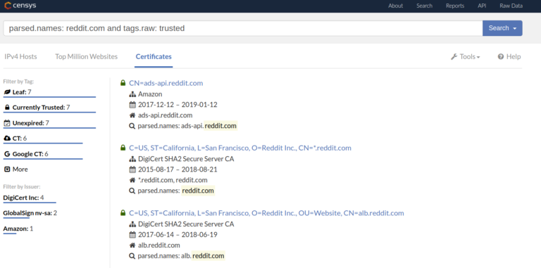541x268 pixels.
Task: Click issuer hierarchy icon beside Amazon
Action: (132, 94)
